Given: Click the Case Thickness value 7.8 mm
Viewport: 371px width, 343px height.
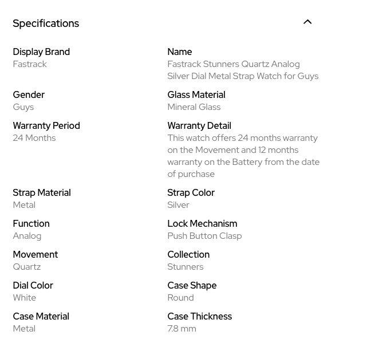Looking at the screenshot, I should (181, 329).
